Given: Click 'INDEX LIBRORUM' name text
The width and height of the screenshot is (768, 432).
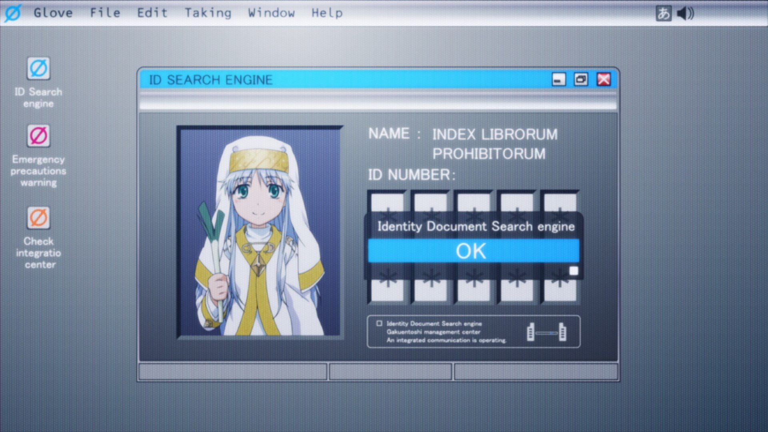Looking at the screenshot, I should tap(495, 134).
